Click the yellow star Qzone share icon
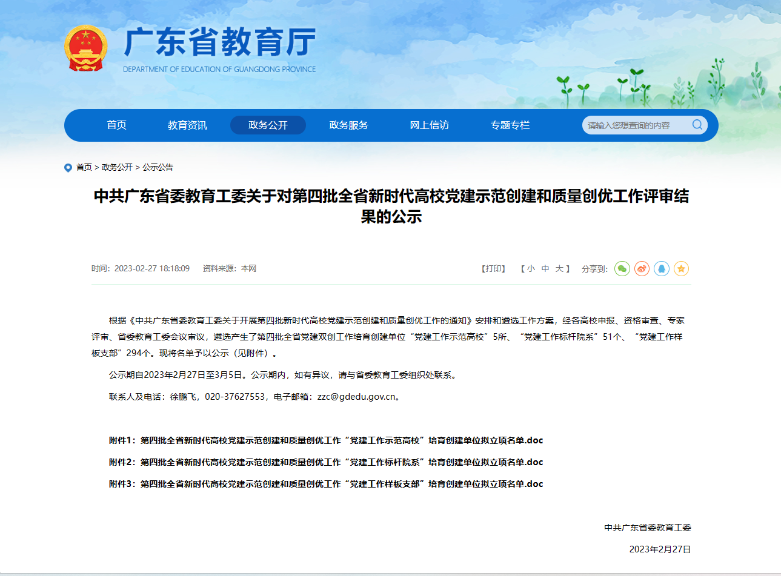 coord(681,268)
